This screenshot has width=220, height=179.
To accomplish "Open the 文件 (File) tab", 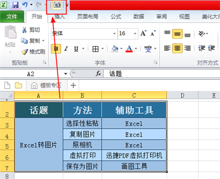I will click(x=12, y=17).
